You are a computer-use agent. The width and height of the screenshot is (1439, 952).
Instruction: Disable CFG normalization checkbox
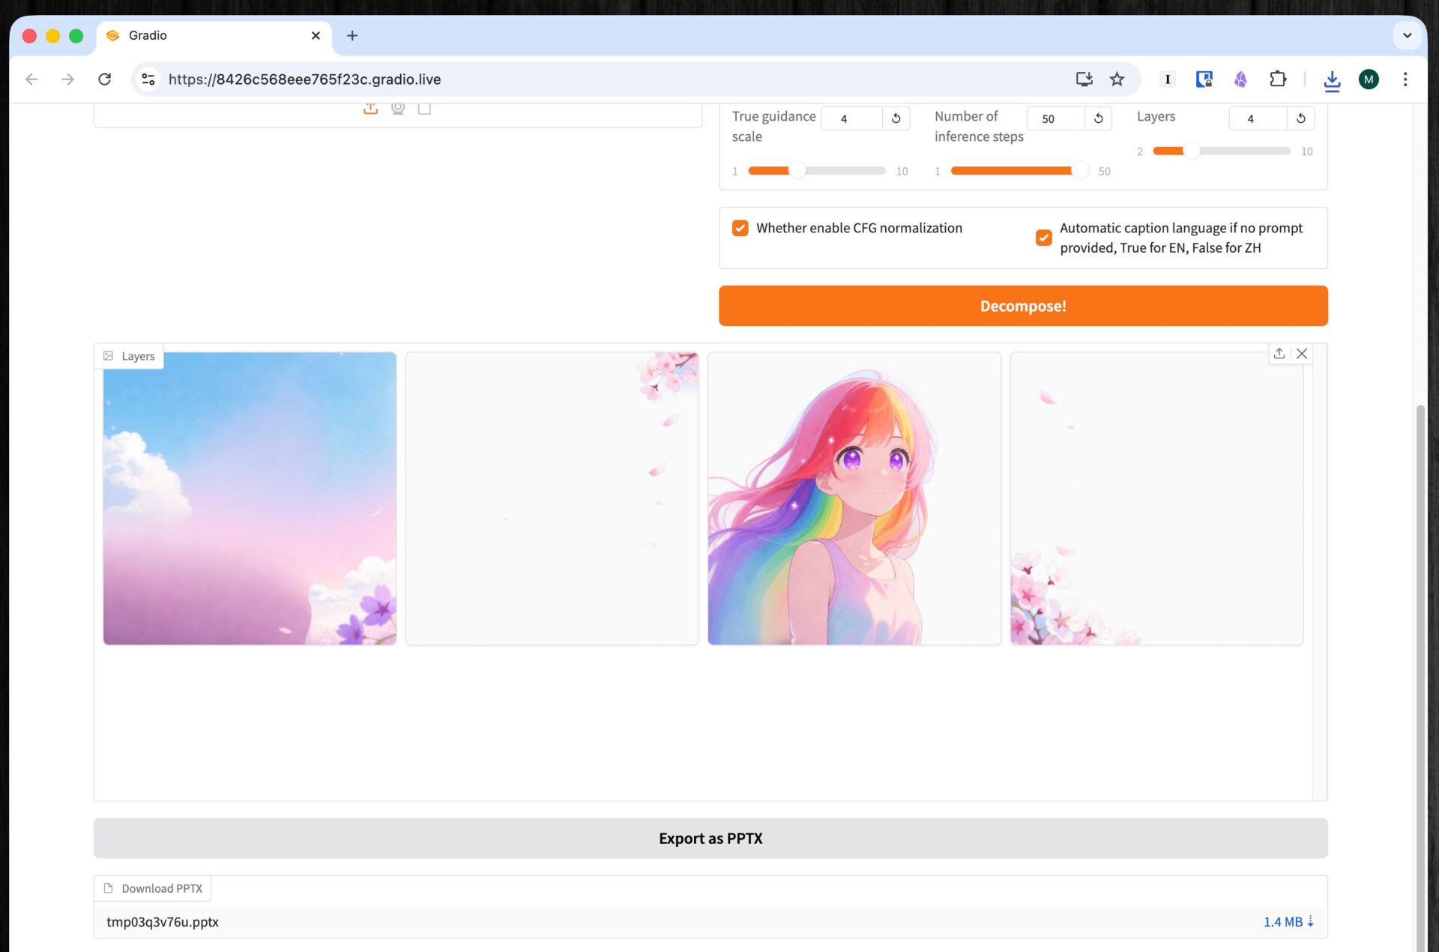(740, 228)
